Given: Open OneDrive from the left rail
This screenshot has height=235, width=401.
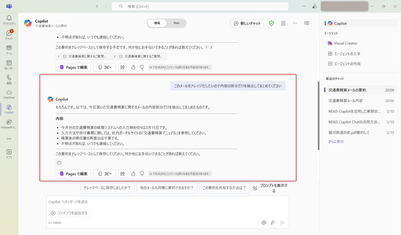Looking at the screenshot, I should [9, 94].
